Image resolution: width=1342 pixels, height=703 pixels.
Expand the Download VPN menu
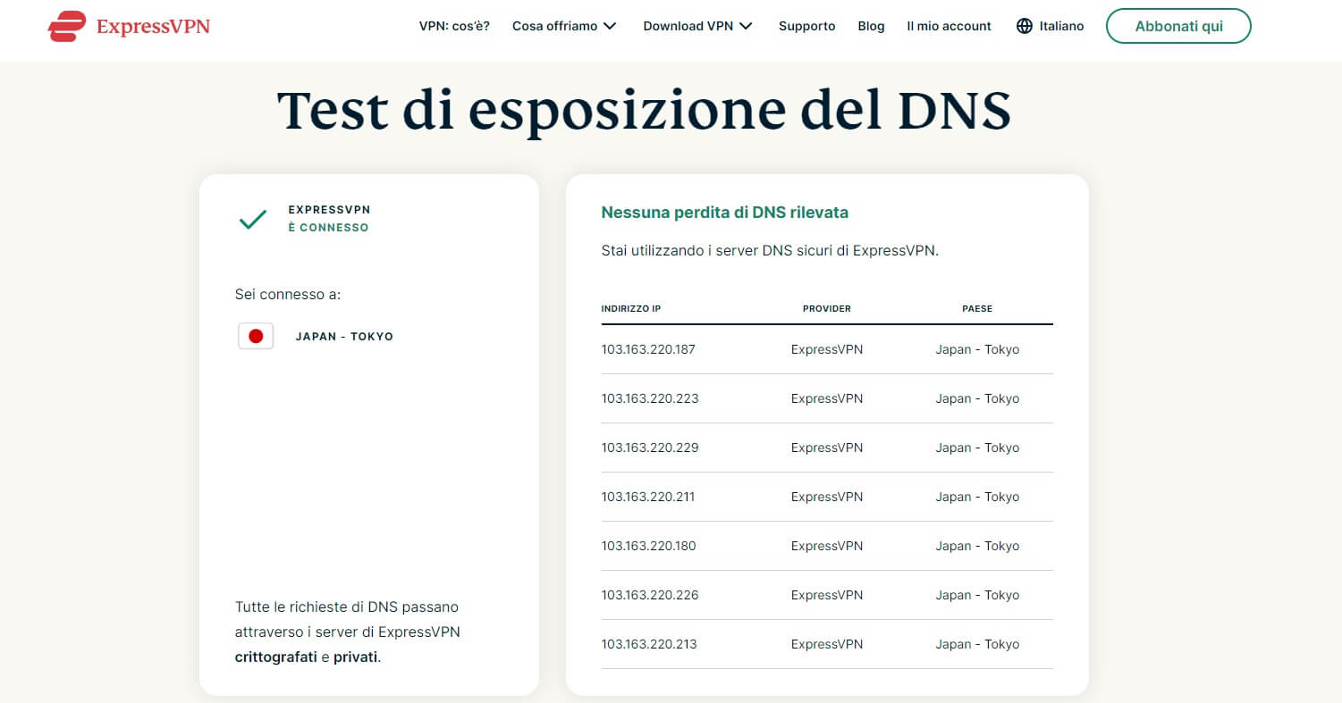(x=697, y=26)
